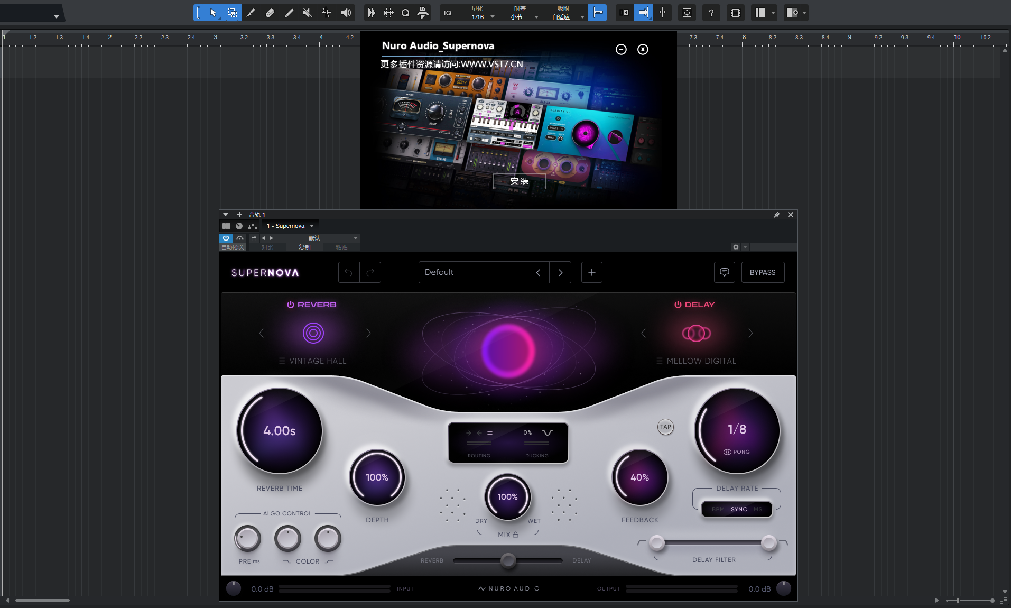The height and width of the screenshot is (608, 1011).
Task: Pin the Supernova editor window
Action: [776, 215]
